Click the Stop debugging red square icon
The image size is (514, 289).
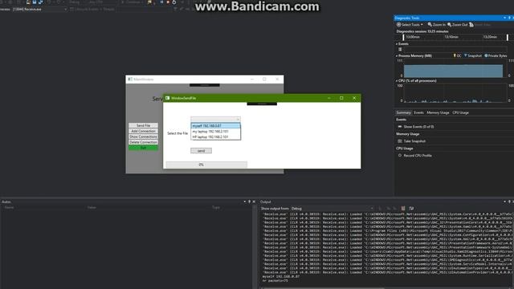(168, 2)
